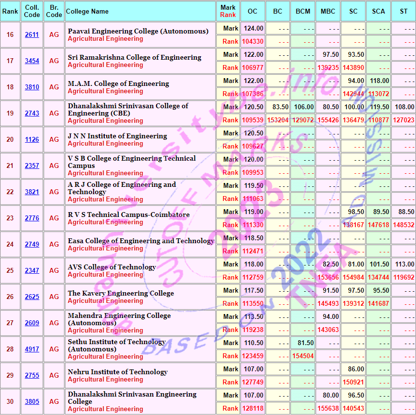Click the 3805 college code link
Screen dimensions: 416x415
[x=32, y=402]
